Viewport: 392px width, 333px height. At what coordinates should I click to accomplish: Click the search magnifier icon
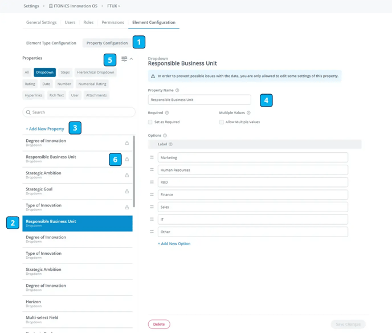click(x=28, y=112)
